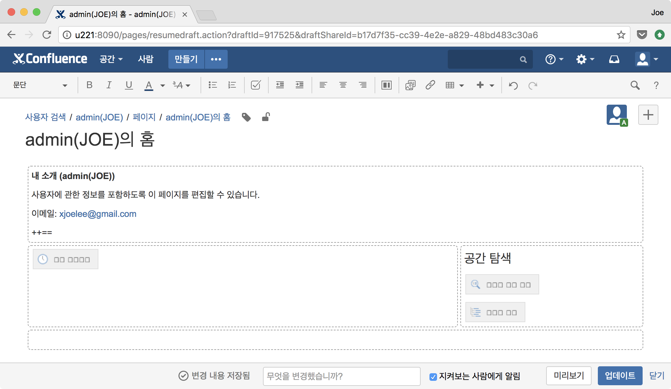Screen dimensions: 671x389
Task: Open the table insert dropdown
Action: tap(455, 85)
